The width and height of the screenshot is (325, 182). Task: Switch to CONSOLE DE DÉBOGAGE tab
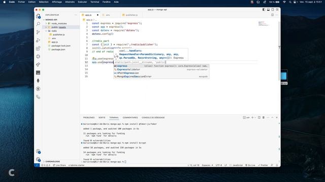[x=153, y=117]
